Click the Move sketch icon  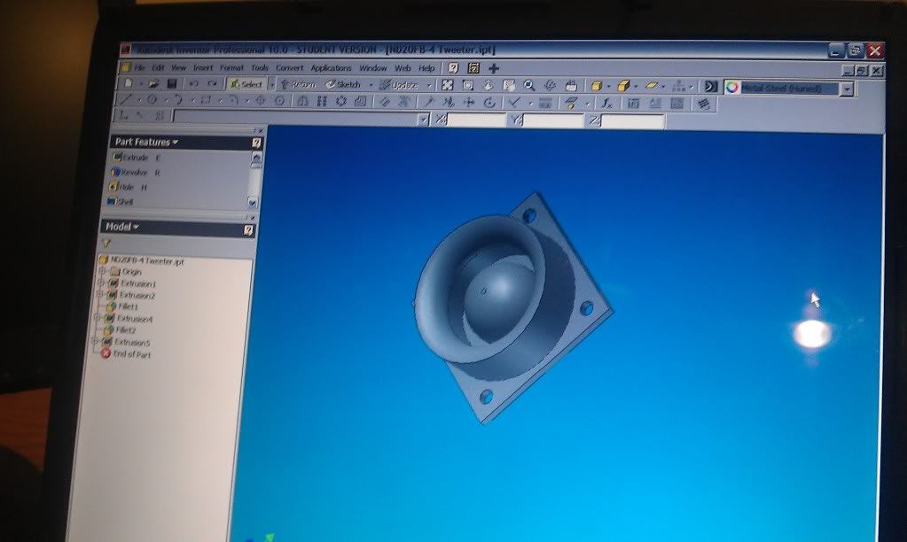tap(468, 102)
